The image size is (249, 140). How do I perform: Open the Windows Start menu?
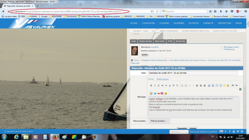click(4, 137)
